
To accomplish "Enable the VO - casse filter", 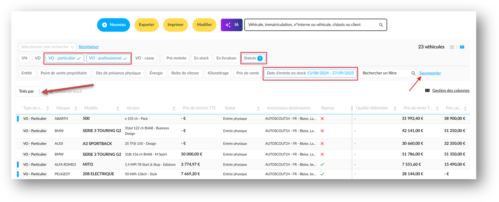I will tap(144, 58).
